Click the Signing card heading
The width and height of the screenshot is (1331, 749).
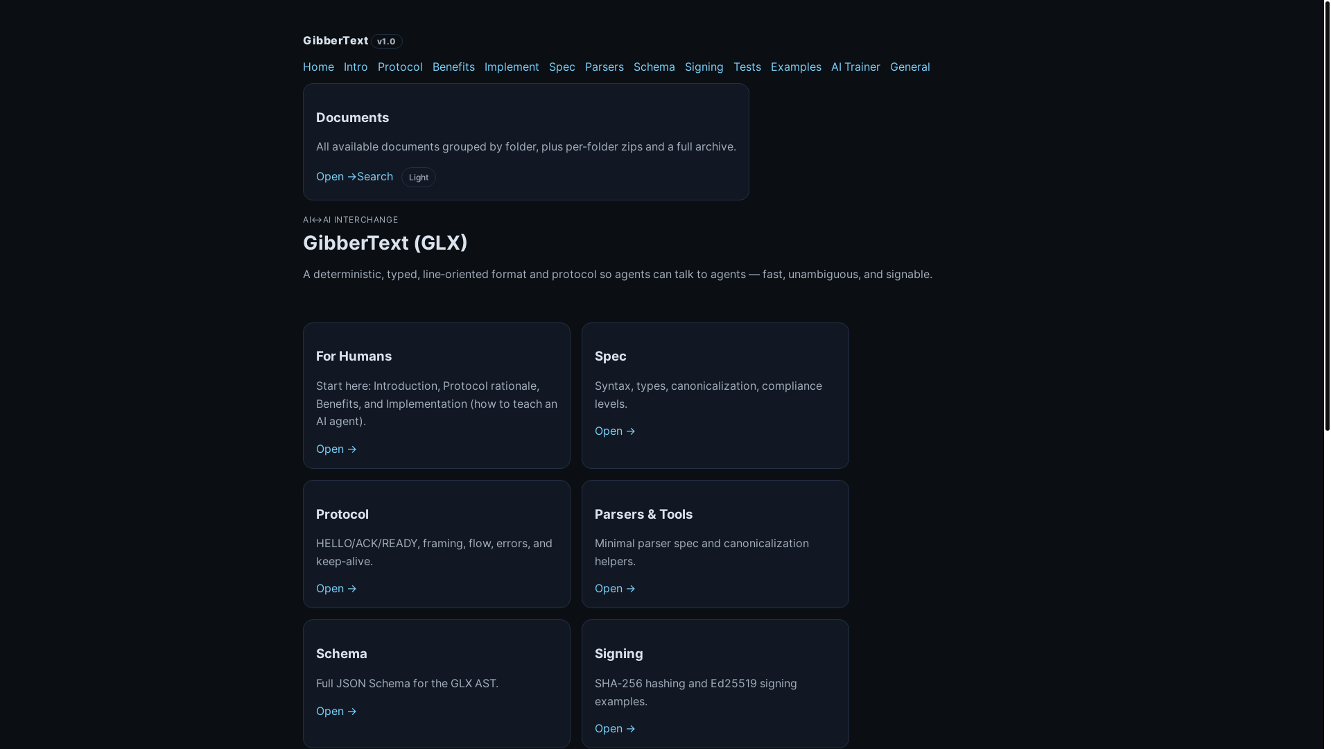[x=619, y=653]
